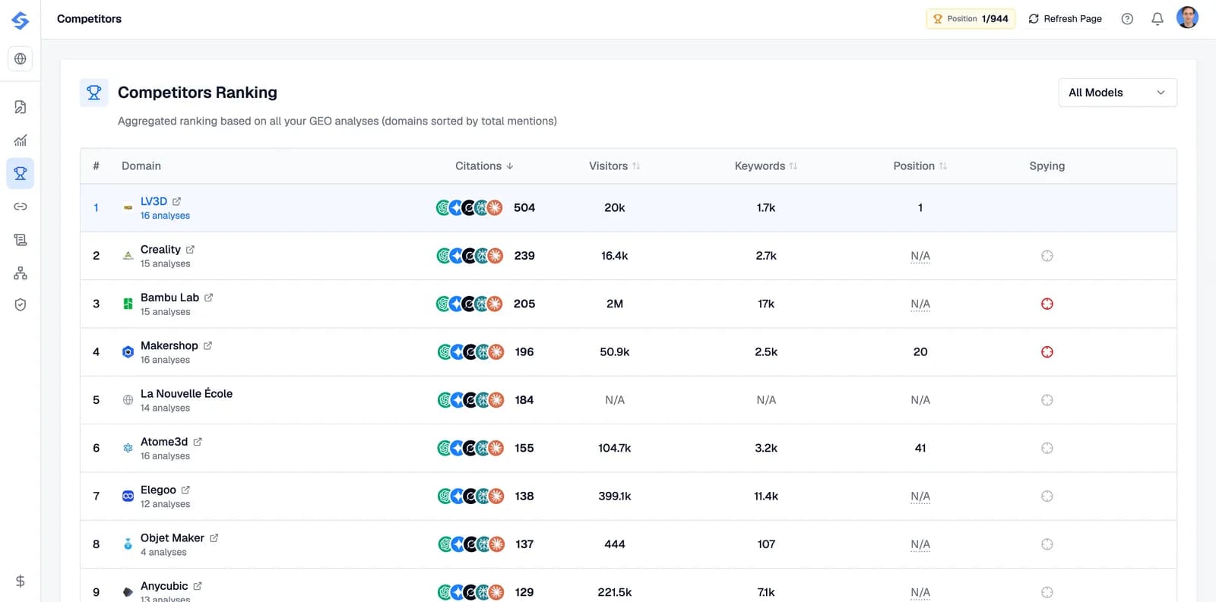Click the Refresh Page button

[x=1065, y=19]
